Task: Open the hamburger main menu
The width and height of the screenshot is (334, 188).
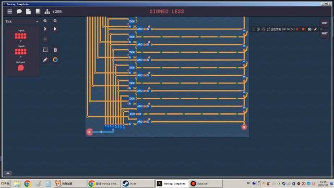Action: (x=9, y=11)
